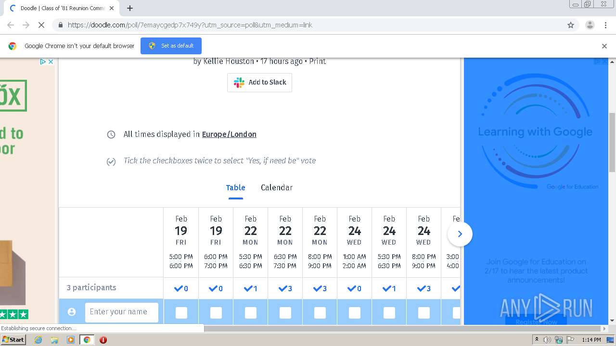The width and height of the screenshot is (616, 346).
Task: Switch to Chrome in the taskbar
Action: 87,340
